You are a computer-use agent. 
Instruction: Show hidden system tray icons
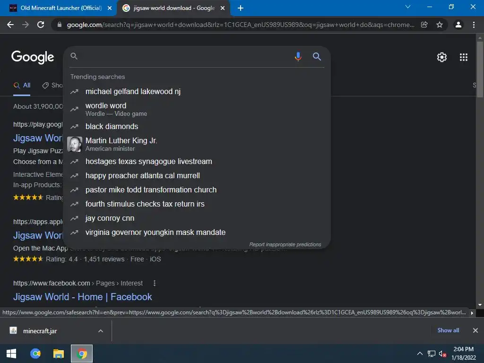click(x=420, y=354)
